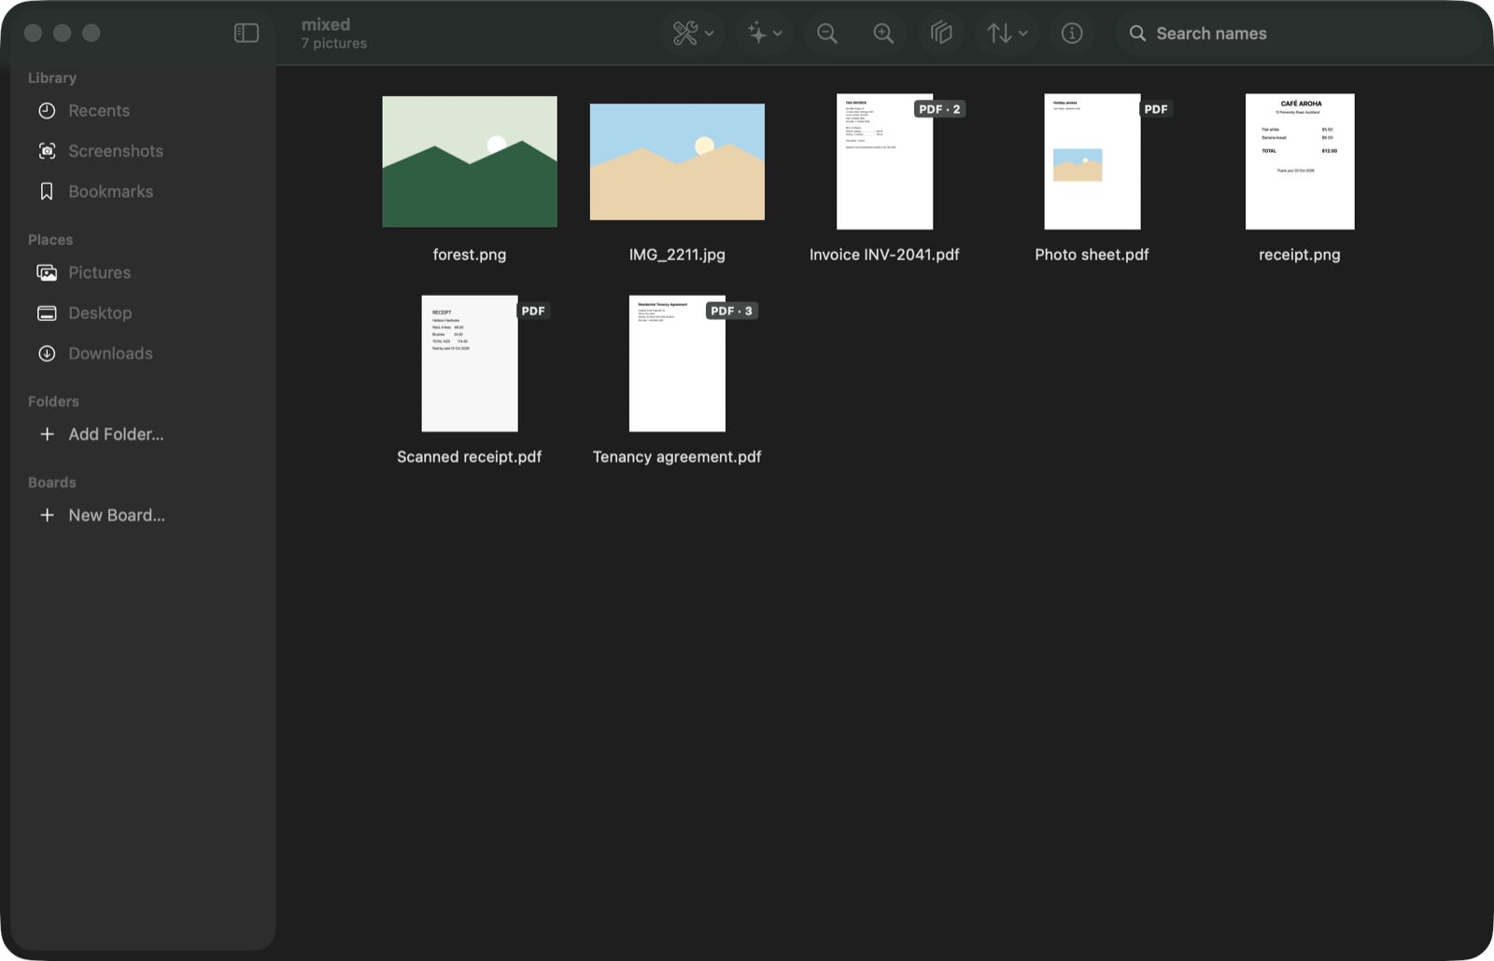Click the receipt.png file name
Screen dimensions: 1494x961
[1300, 255]
